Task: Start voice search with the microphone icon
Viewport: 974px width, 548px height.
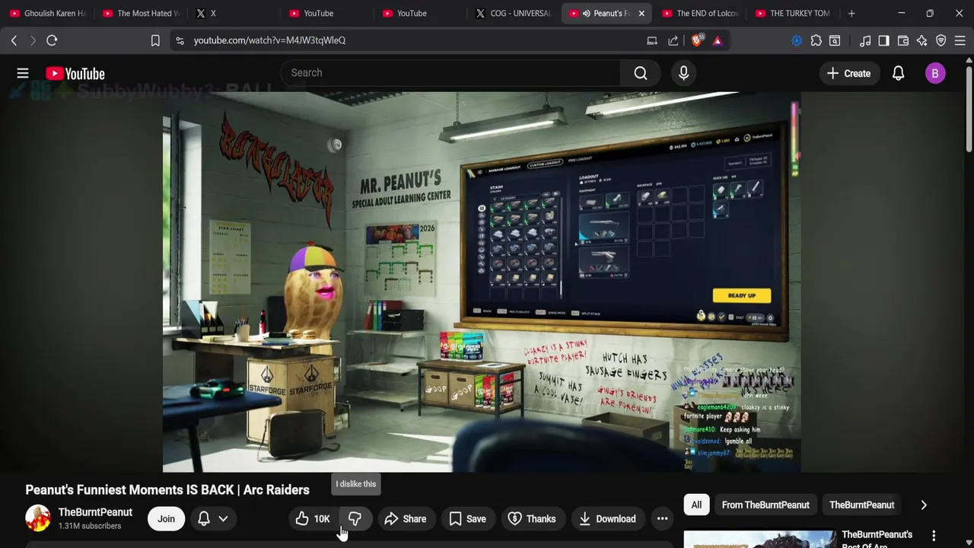Action: pyautogui.click(x=683, y=73)
